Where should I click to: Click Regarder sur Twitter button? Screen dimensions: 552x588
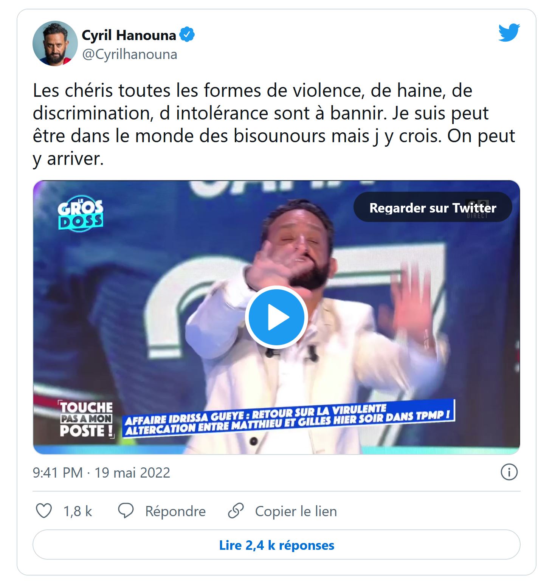coord(433,207)
